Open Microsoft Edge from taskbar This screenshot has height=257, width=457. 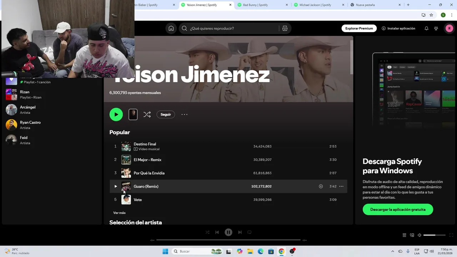pos(261,251)
